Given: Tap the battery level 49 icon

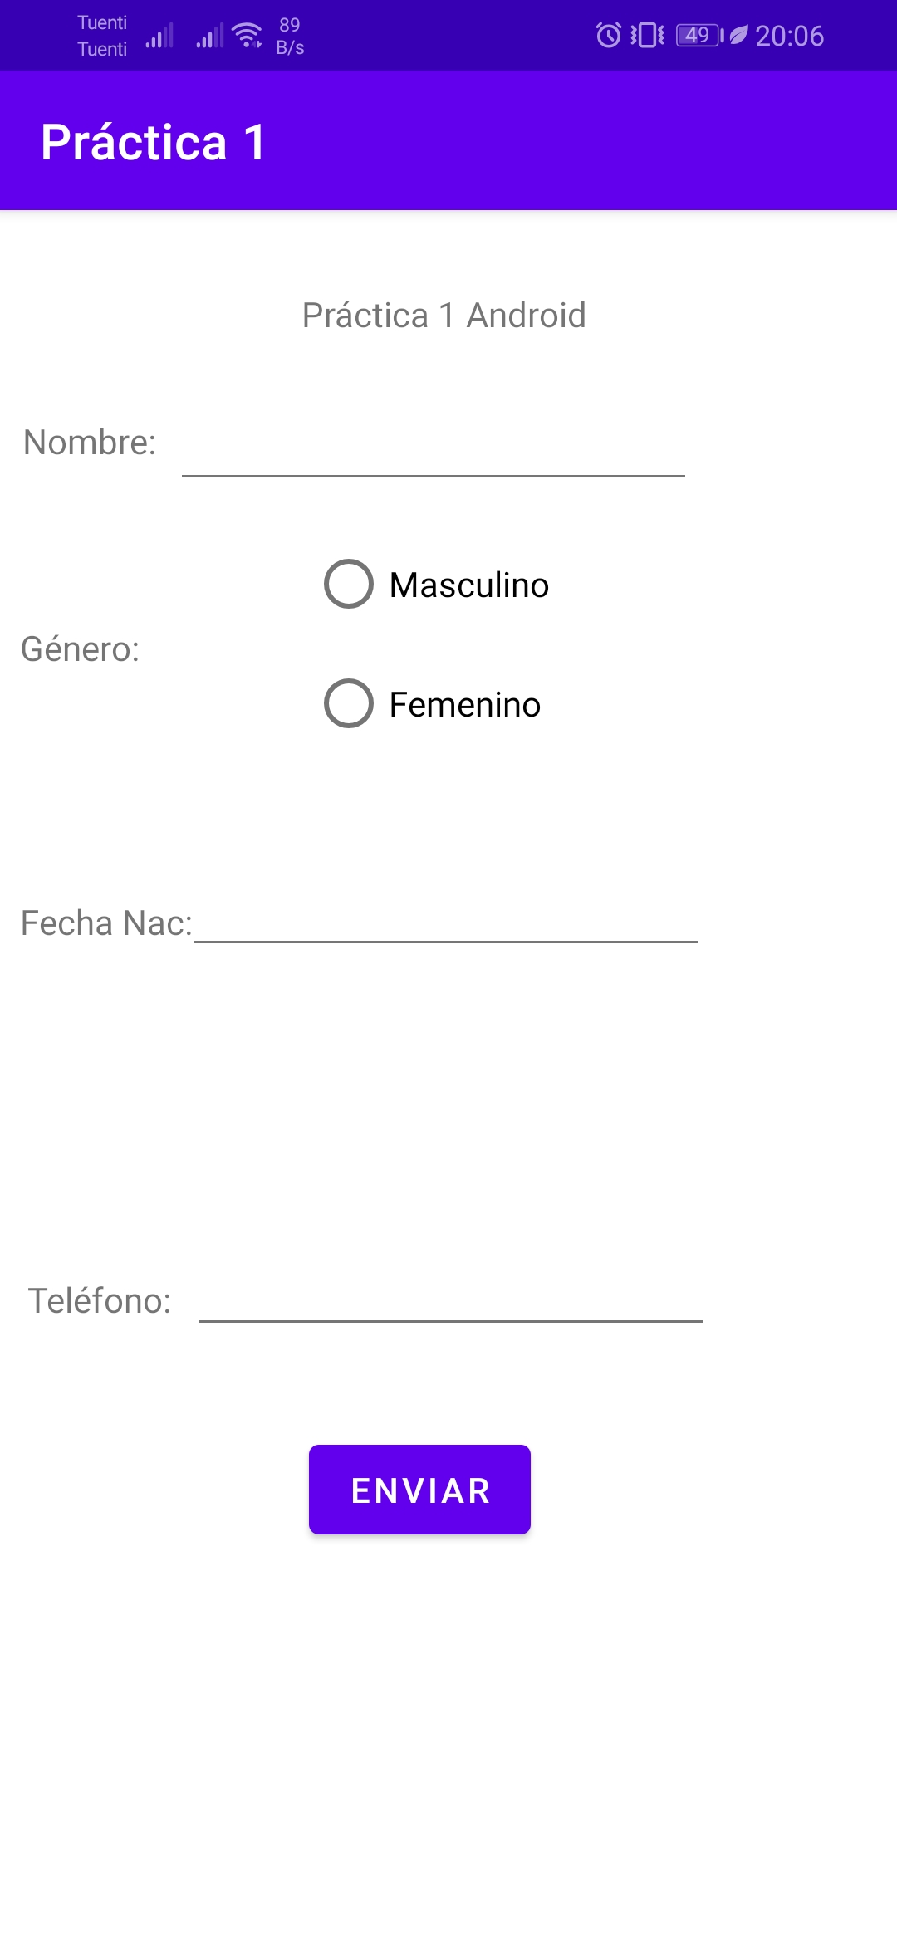Looking at the screenshot, I should click(699, 35).
